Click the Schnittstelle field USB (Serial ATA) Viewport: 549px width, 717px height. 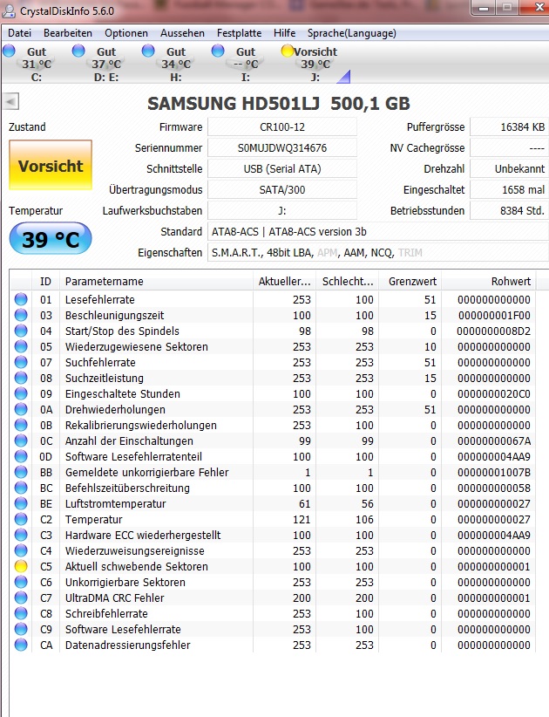[x=282, y=168]
